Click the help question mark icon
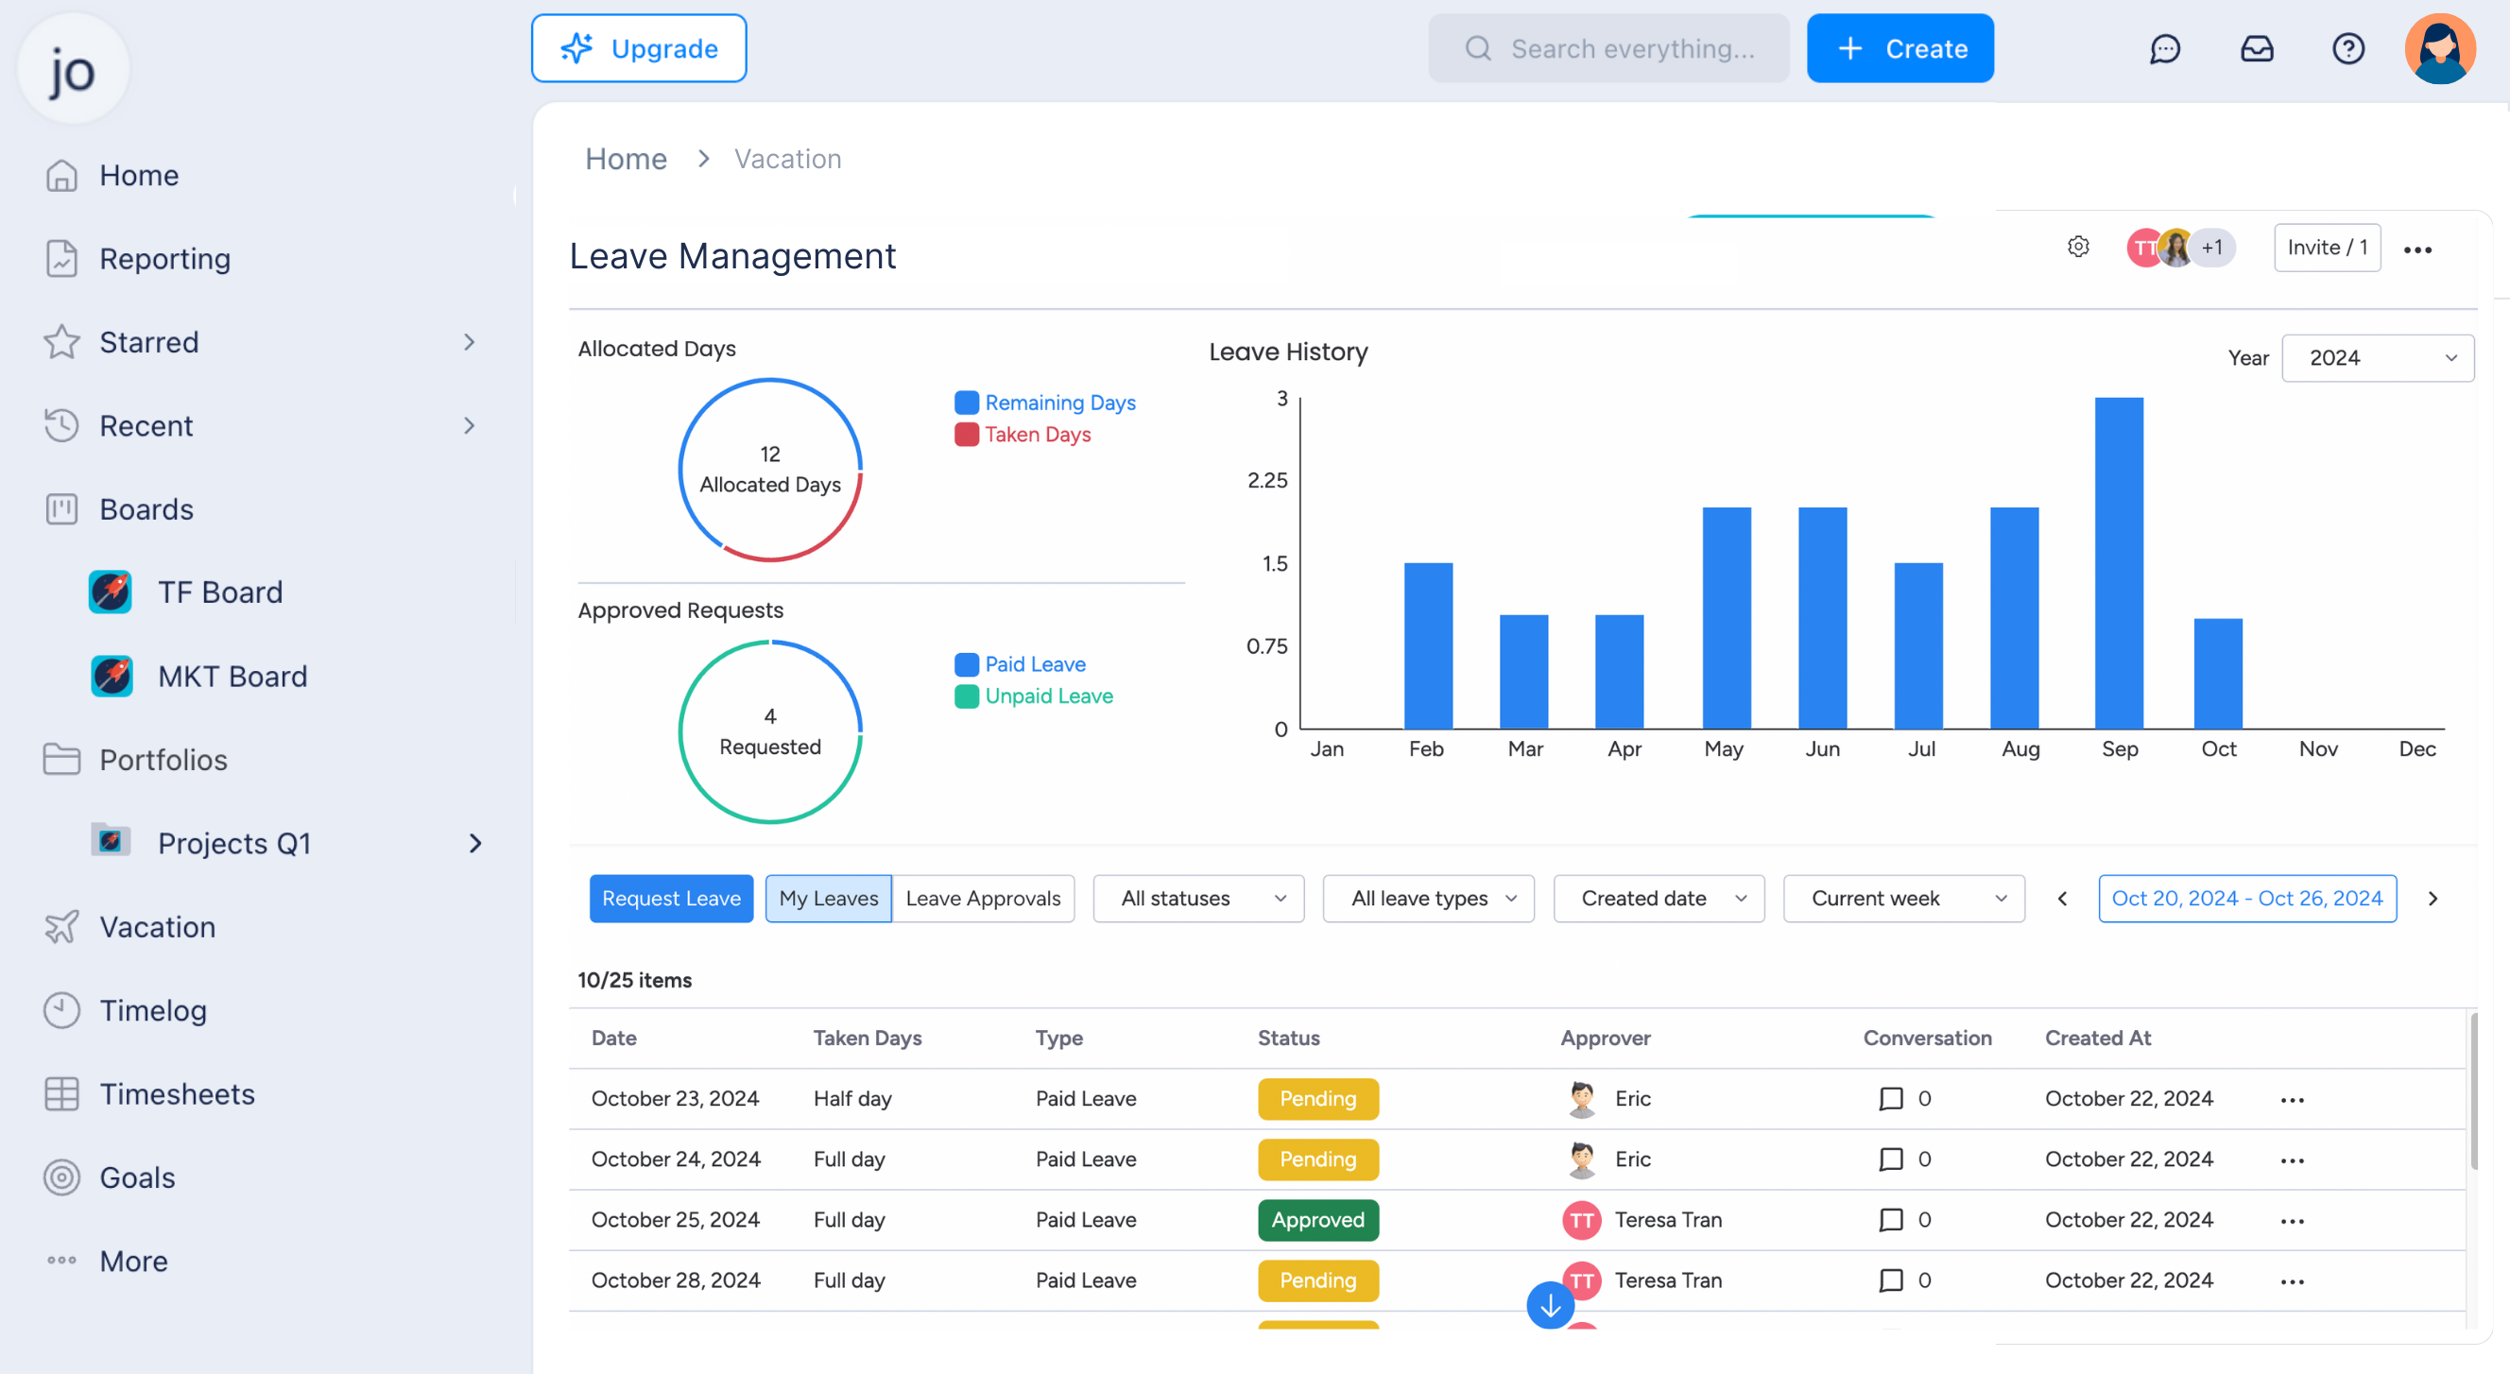Image resolution: width=2510 pixels, height=1374 pixels. coord(2348,49)
